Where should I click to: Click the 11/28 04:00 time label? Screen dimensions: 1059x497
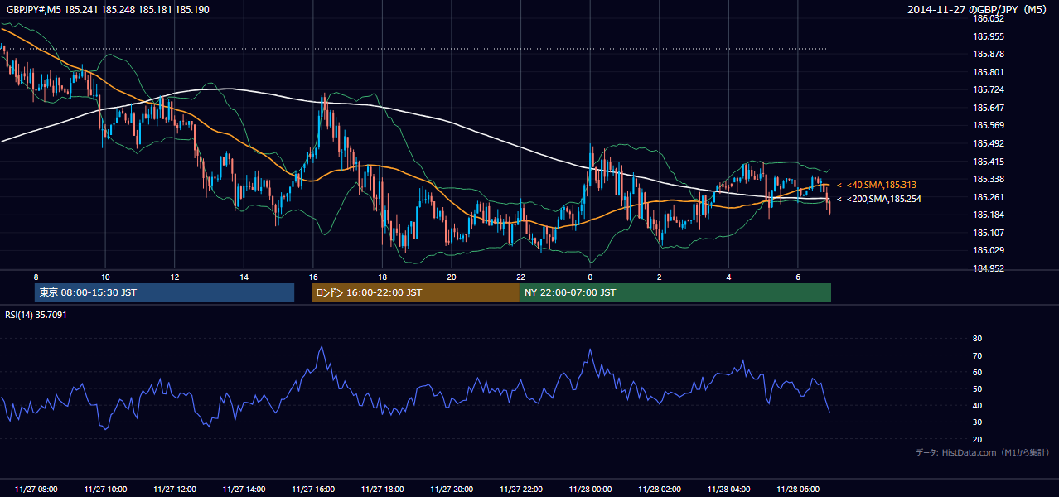pyautogui.click(x=728, y=490)
